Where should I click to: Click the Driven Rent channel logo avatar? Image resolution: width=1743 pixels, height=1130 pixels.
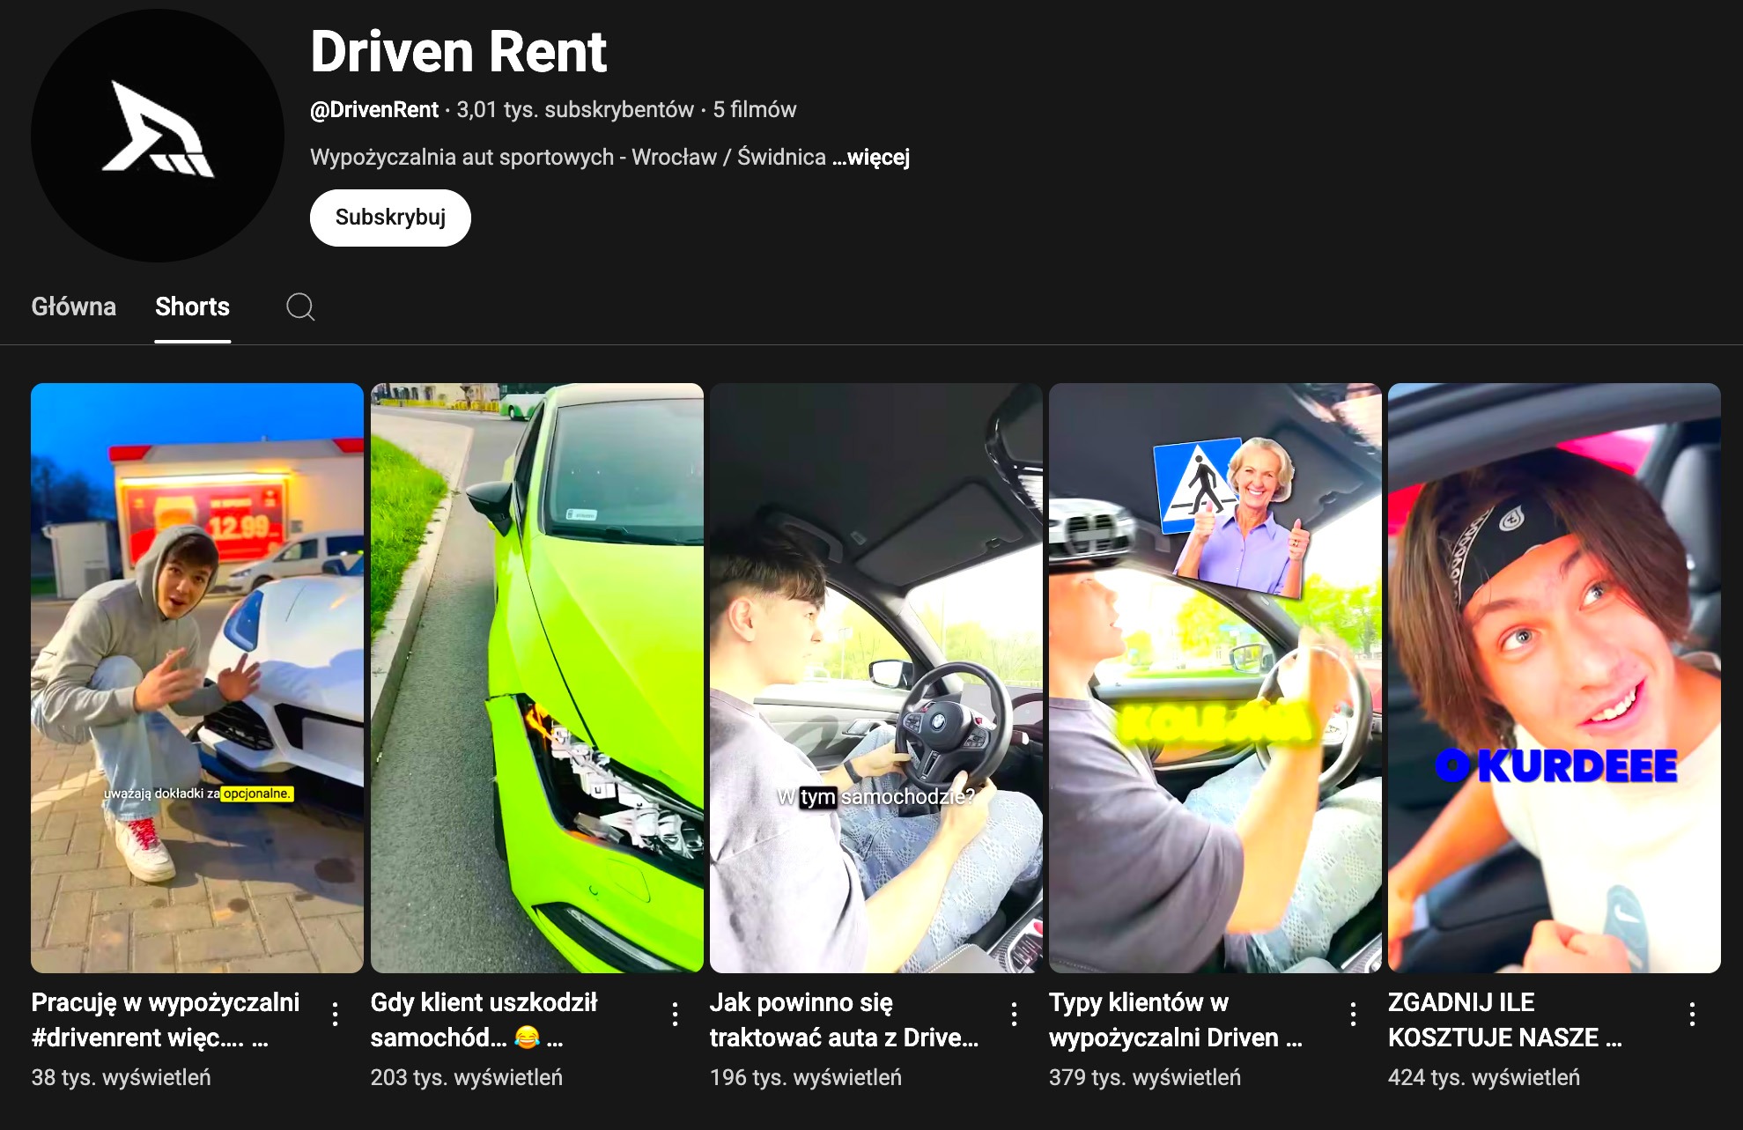click(x=155, y=132)
